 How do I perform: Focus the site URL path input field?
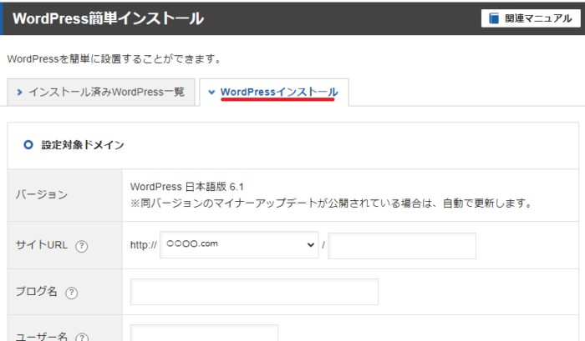(402, 246)
